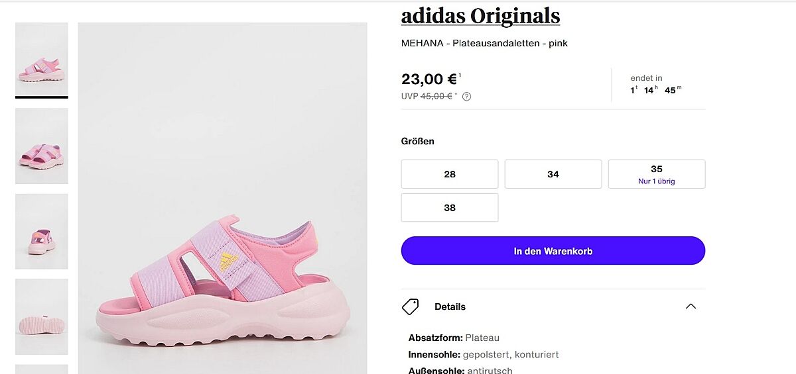Image resolution: width=796 pixels, height=374 pixels.
Task: Click the MEHANA Plateausandaletten product title
Action: pos(484,44)
